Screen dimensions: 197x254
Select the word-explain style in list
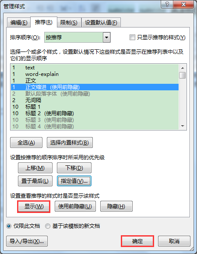95,74
